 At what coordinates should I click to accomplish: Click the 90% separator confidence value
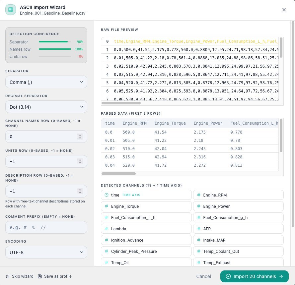click(80, 42)
